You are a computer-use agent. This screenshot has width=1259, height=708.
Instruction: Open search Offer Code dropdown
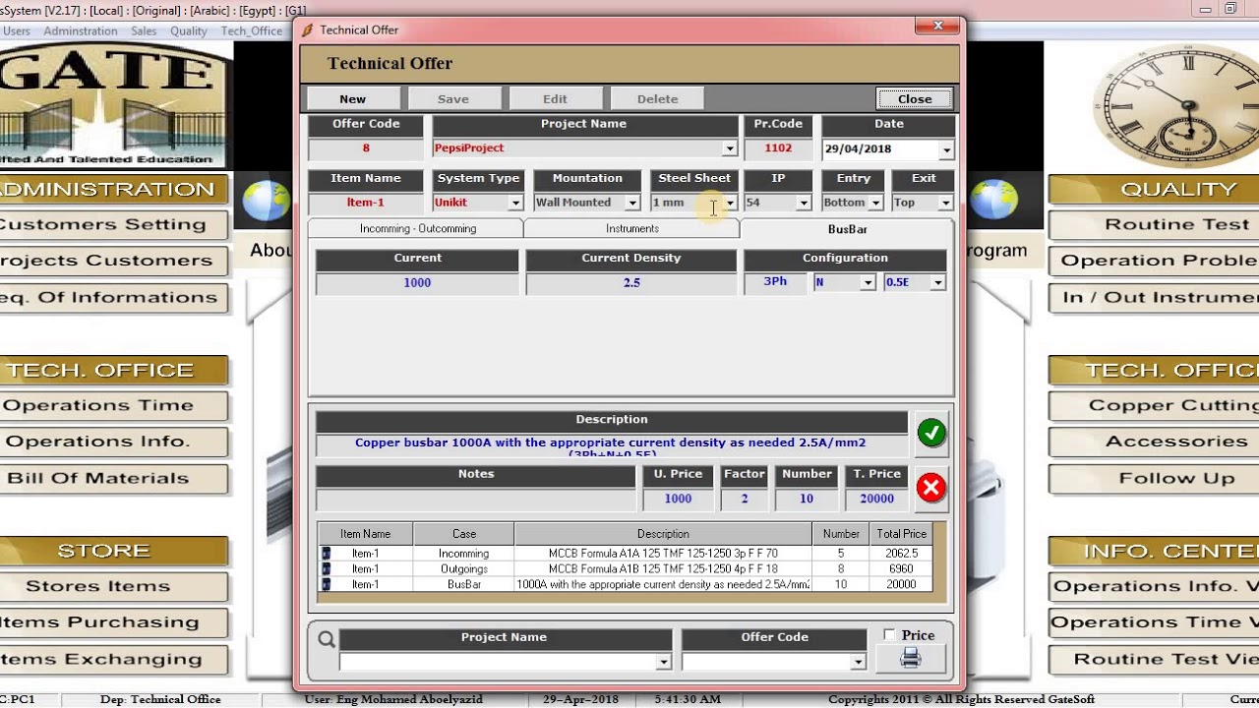858,662
